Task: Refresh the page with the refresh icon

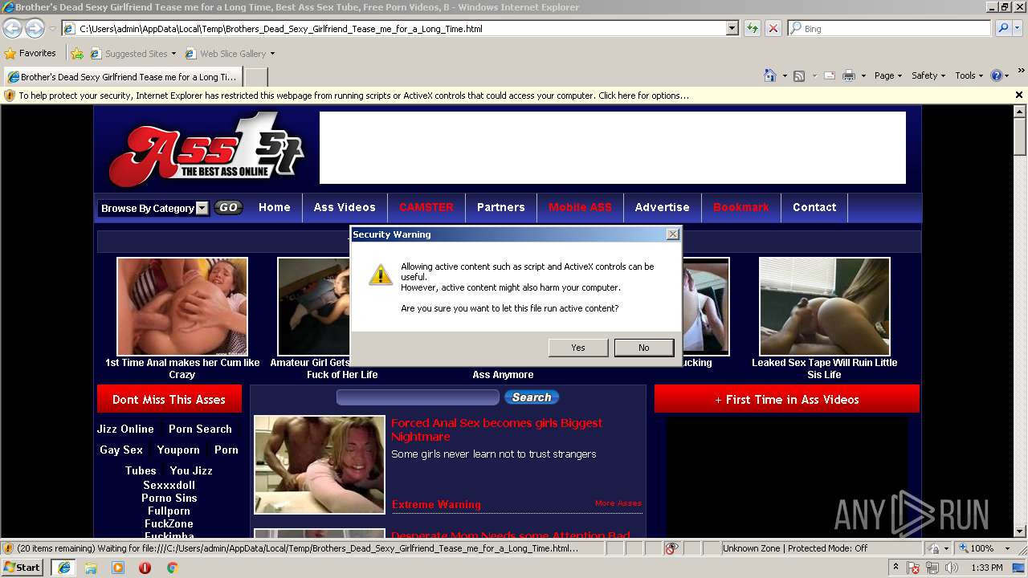Action: pyautogui.click(x=752, y=28)
